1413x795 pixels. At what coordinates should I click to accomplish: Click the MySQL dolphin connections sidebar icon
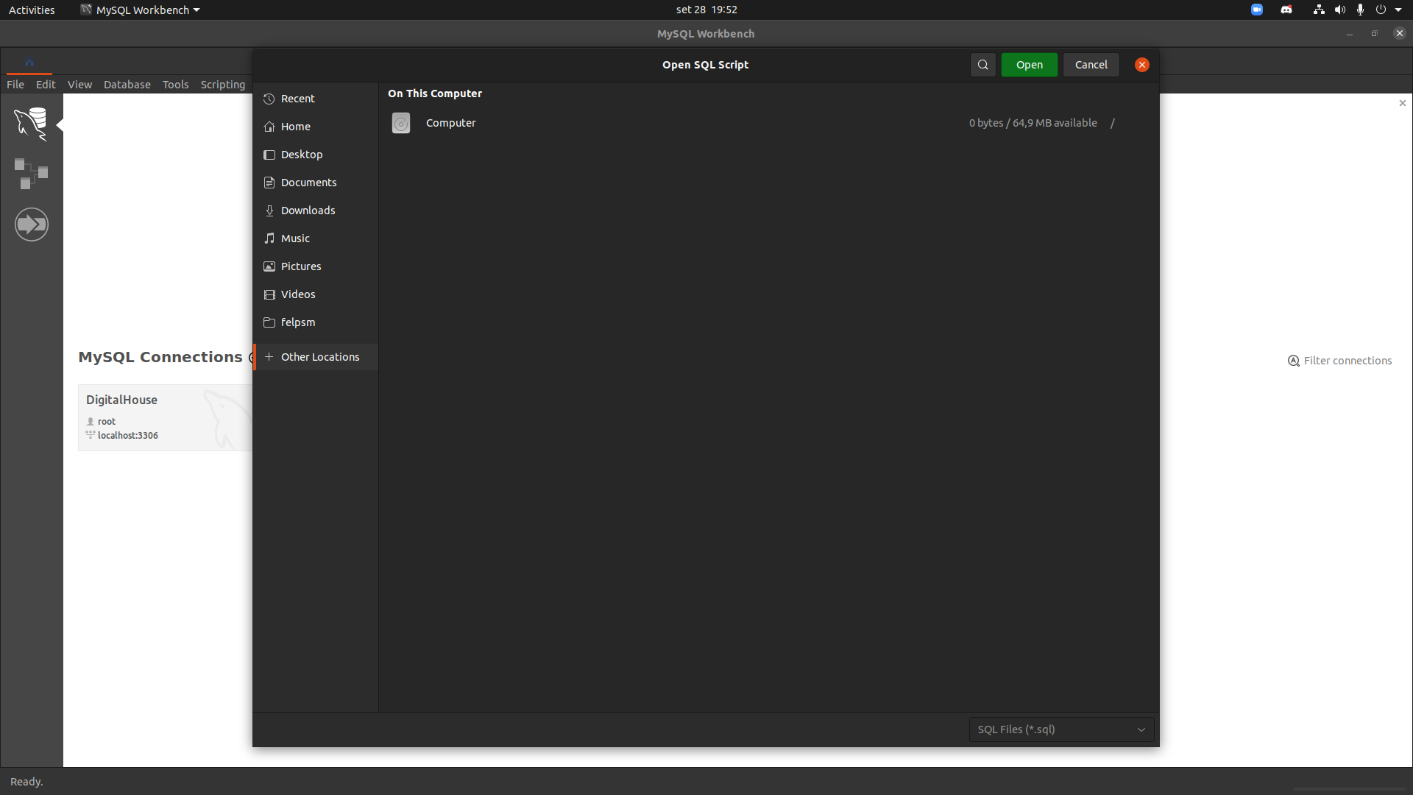[31, 124]
